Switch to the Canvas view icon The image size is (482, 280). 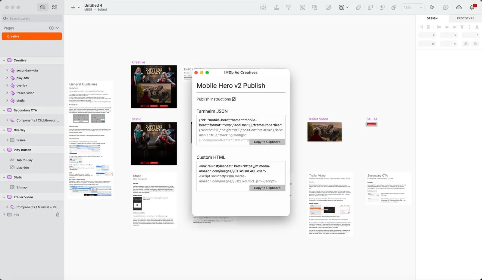click(x=43, y=7)
